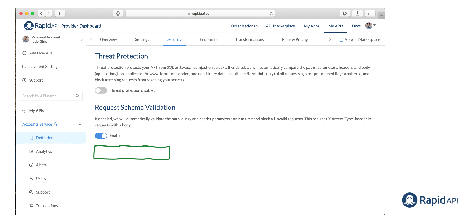This screenshot has height=219, width=462.
Task: Open View in Marketplace link
Action: click(x=360, y=39)
